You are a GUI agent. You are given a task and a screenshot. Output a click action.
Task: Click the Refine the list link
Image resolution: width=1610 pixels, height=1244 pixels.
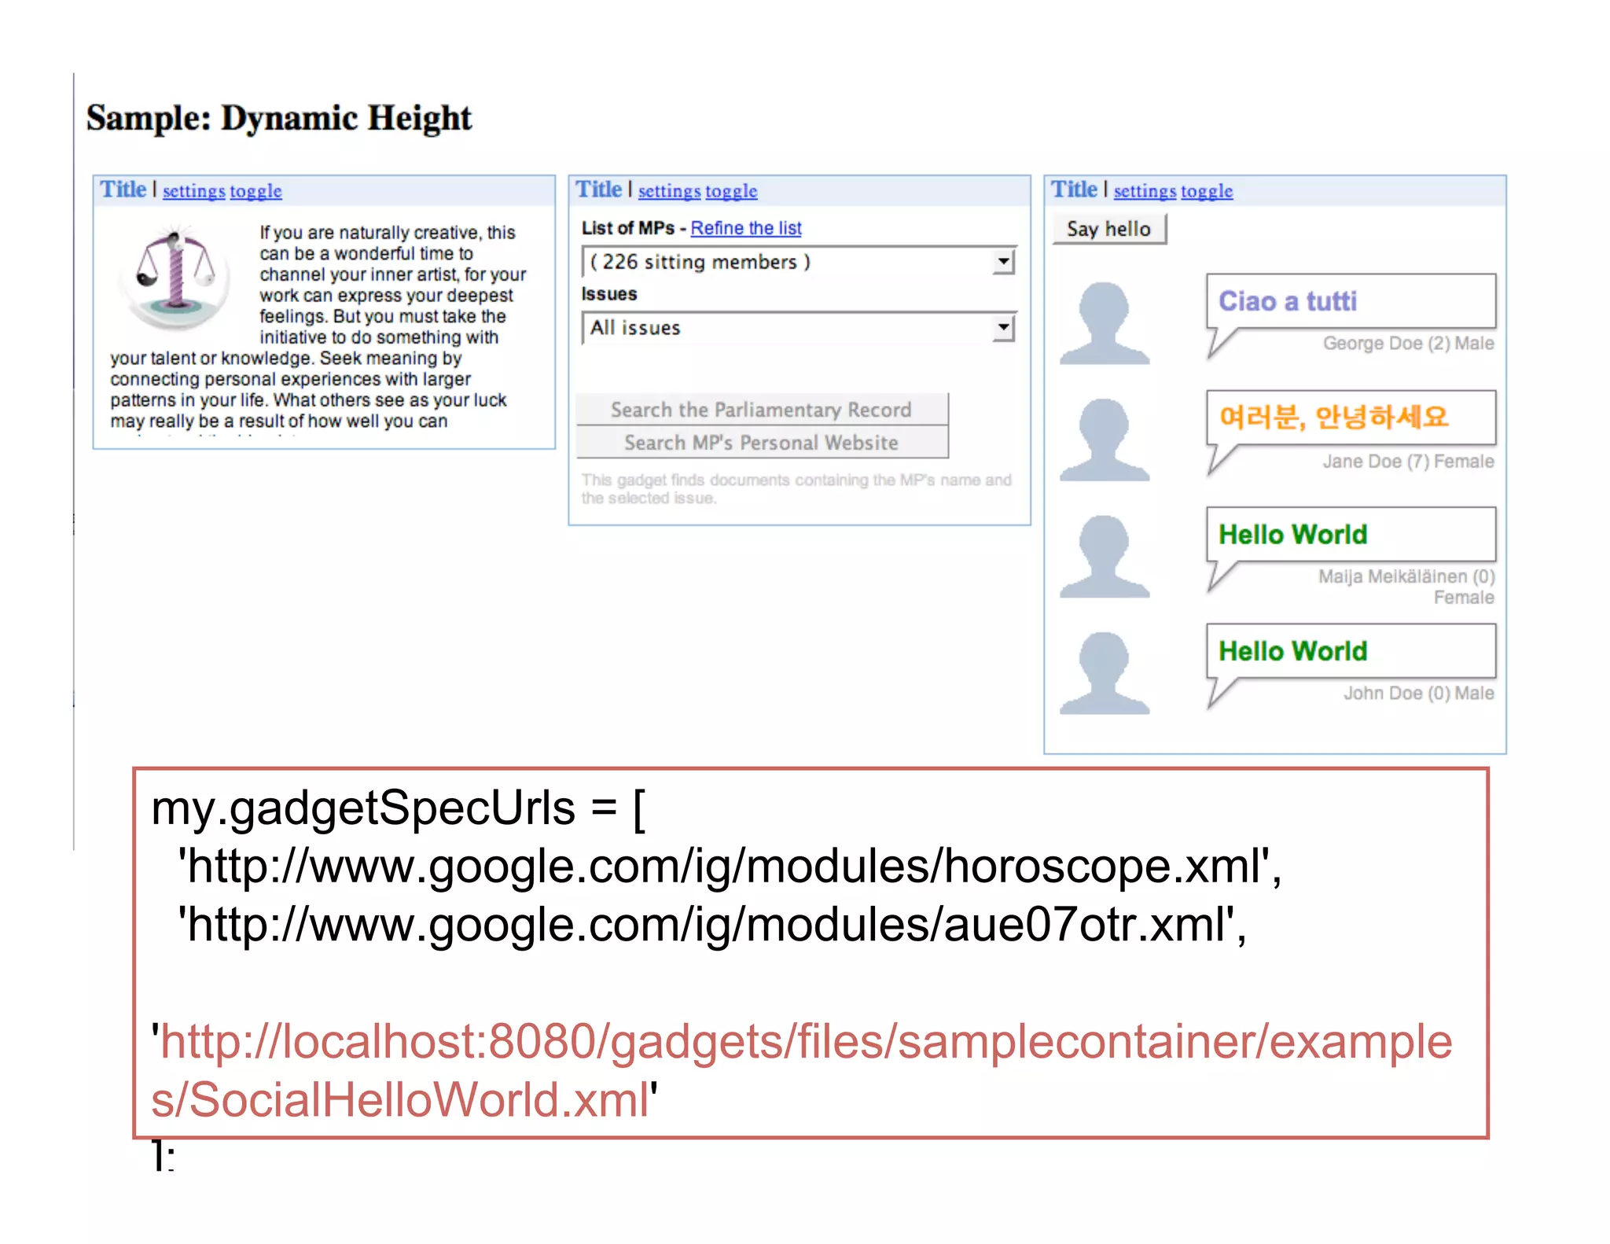pyautogui.click(x=745, y=228)
